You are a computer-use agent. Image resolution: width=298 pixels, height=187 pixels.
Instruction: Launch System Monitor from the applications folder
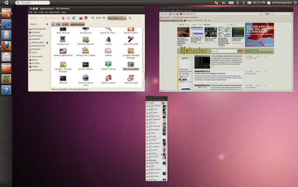(86, 64)
